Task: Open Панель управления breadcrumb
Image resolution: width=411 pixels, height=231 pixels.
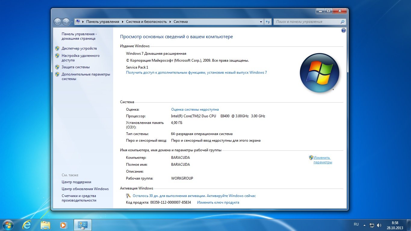Action: click(x=103, y=22)
